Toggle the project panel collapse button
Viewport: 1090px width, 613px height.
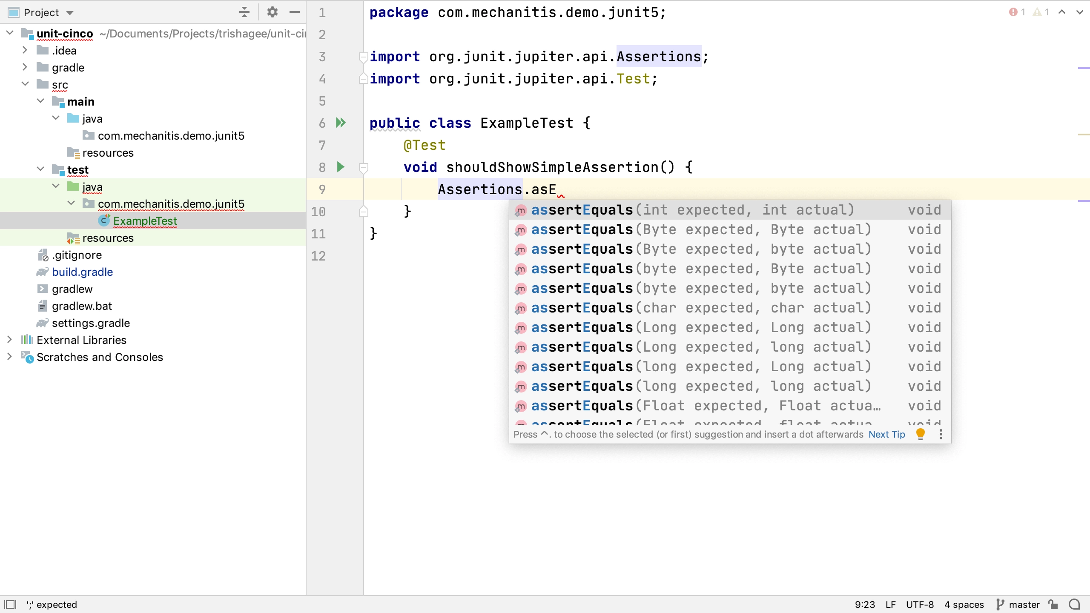coord(295,11)
